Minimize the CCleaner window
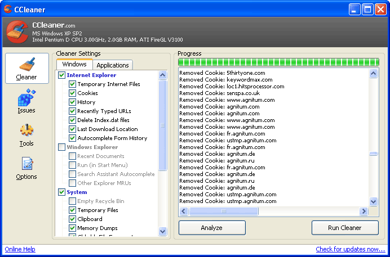Screen dimensions: 390x257 pyautogui.click(x=354, y=10)
